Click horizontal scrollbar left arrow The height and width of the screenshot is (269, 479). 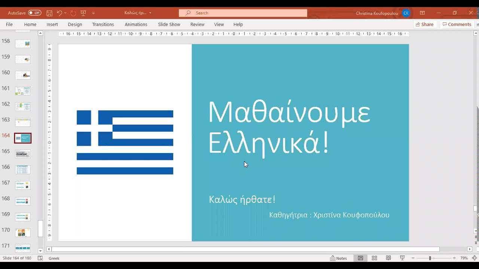point(49,249)
